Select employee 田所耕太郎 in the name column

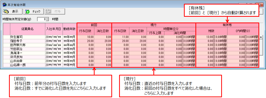click(28, 45)
